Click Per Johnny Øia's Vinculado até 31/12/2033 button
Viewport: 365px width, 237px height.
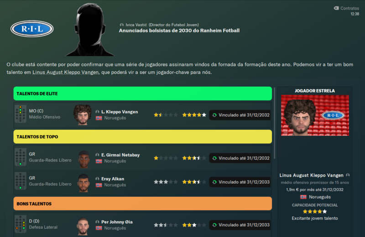(x=240, y=225)
